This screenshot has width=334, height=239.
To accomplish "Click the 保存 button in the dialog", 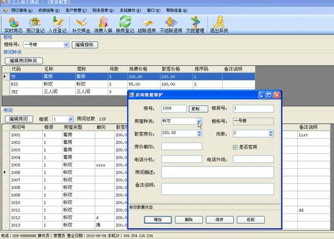I will coord(220,220).
